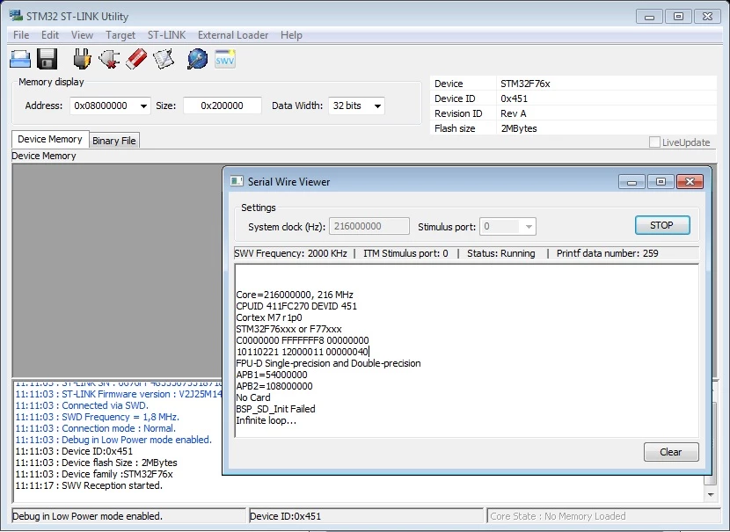Open the Target menu

120,35
